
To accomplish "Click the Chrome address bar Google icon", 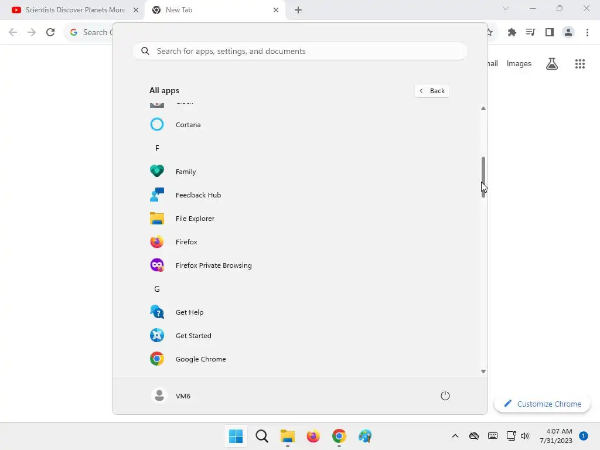I will pyautogui.click(x=74, y=32).
